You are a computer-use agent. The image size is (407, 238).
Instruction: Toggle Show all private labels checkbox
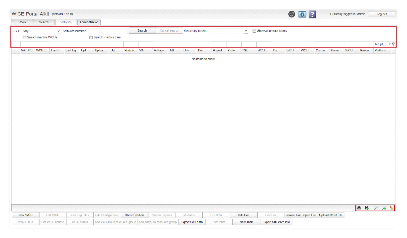pyautogui.click(x=254, y=31)
